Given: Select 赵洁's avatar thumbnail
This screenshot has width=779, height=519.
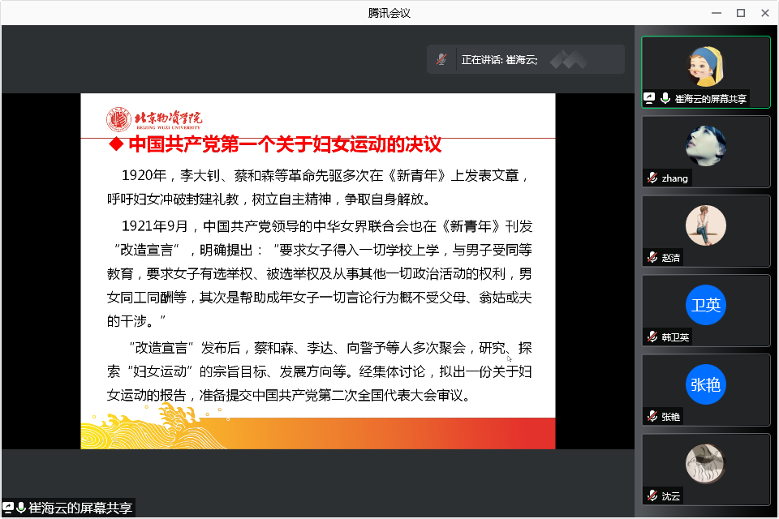Looking at the screenshot, I should coord(705,225).
